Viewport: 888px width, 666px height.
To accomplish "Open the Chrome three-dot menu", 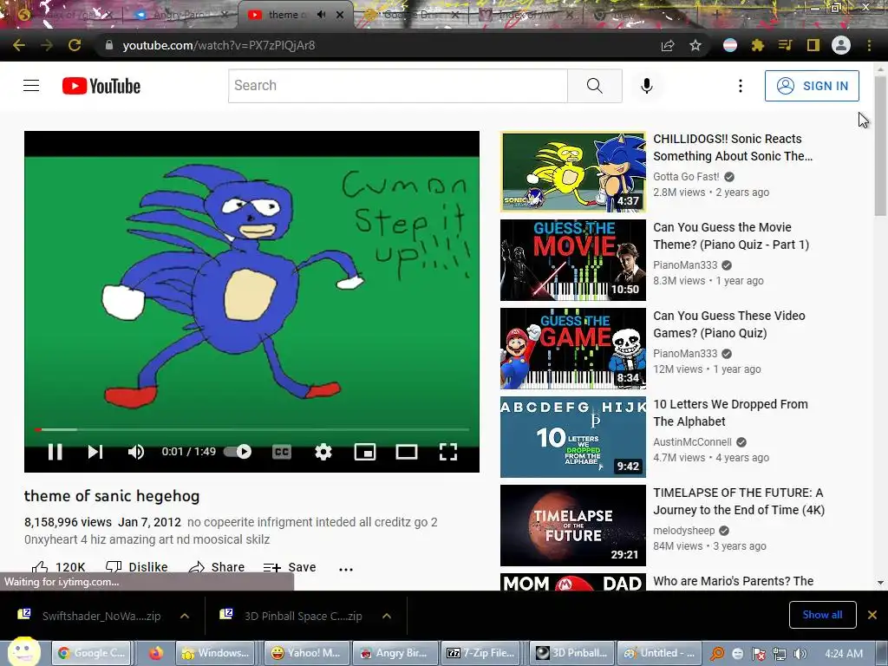I will point(869,45).
